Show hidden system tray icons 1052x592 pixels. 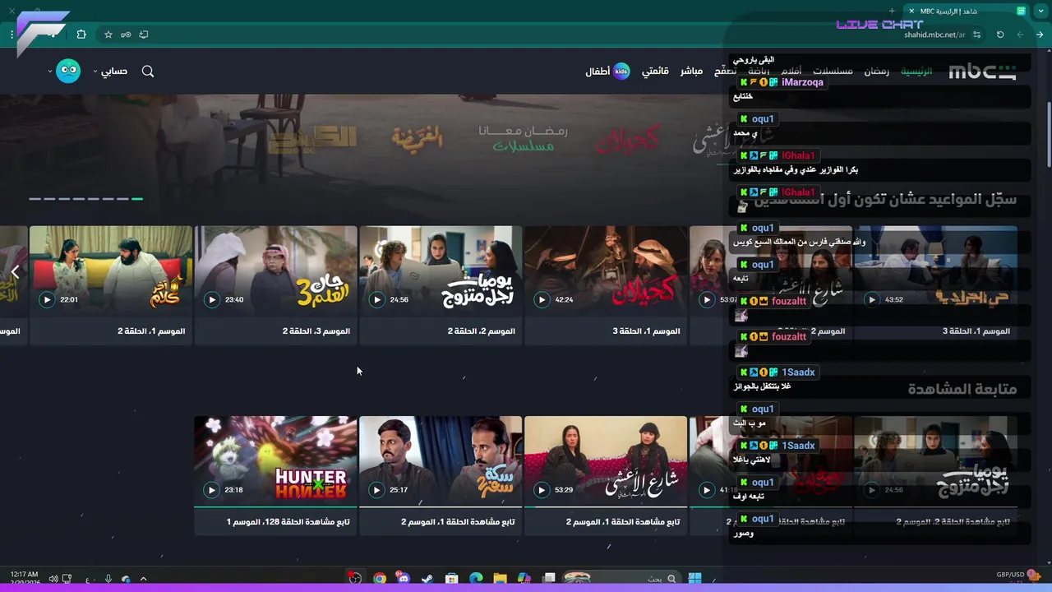[x=143, y=579]
